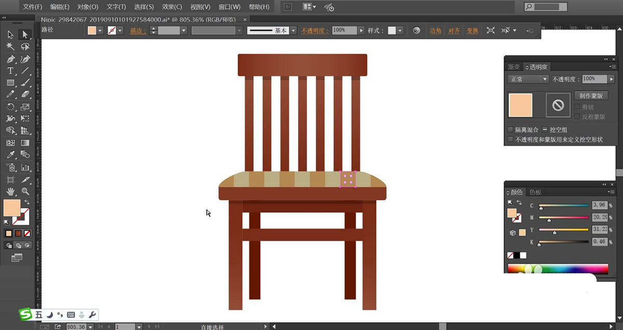The height and width of the screenshot is (330, 623).
Task: Click the M magenta value field
Action: [599, 217]
